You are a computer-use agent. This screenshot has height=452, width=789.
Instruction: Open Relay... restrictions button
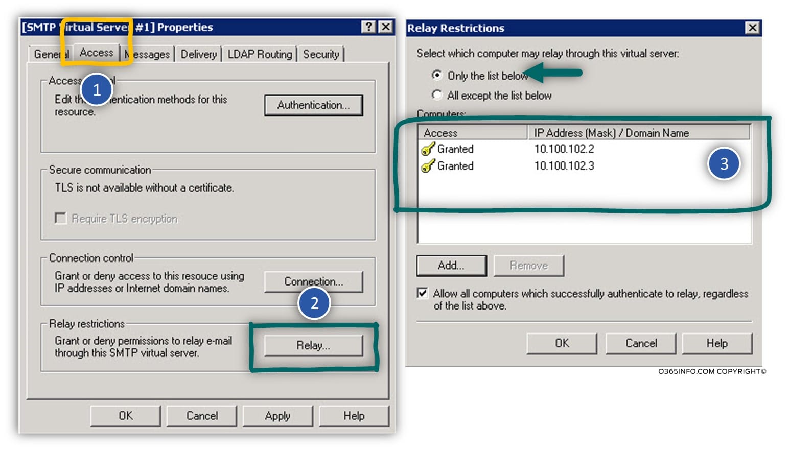313,345
